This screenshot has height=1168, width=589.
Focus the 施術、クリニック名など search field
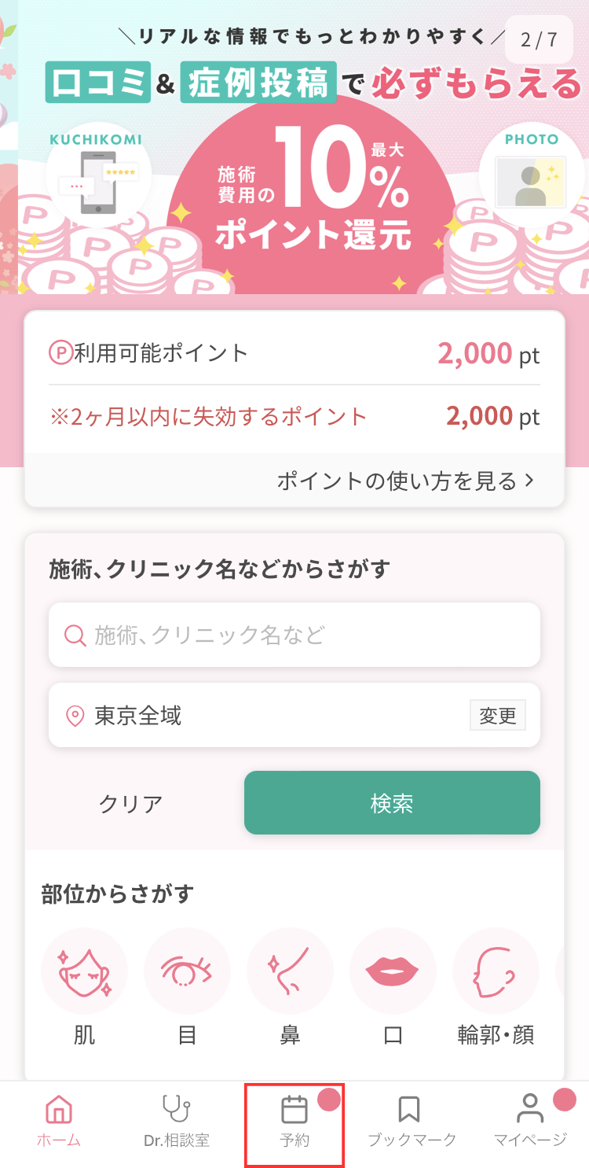click(x=294, y=635)
